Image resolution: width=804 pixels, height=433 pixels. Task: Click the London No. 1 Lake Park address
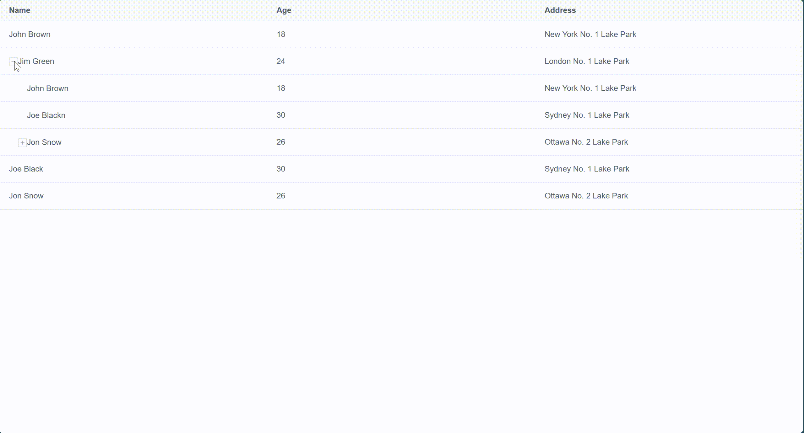[586, 61]
